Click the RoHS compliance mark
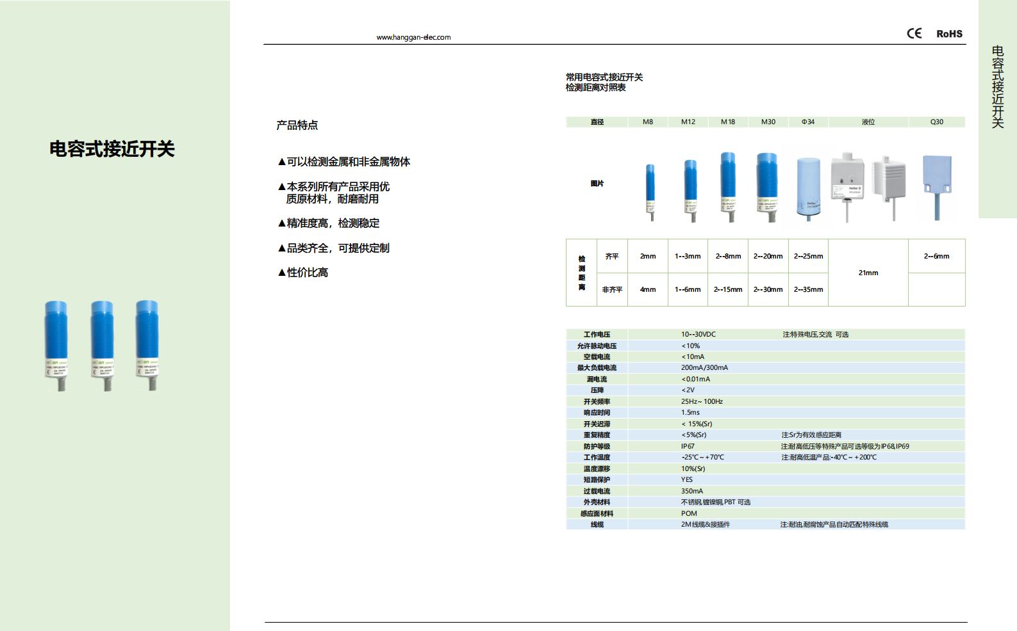This screenshot has height=631, width=1017. pos(949,34)
